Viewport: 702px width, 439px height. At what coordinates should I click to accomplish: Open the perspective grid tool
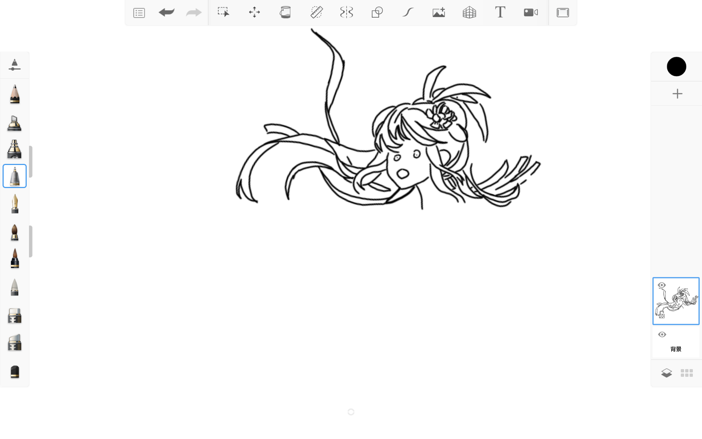(x=469, y=12)
